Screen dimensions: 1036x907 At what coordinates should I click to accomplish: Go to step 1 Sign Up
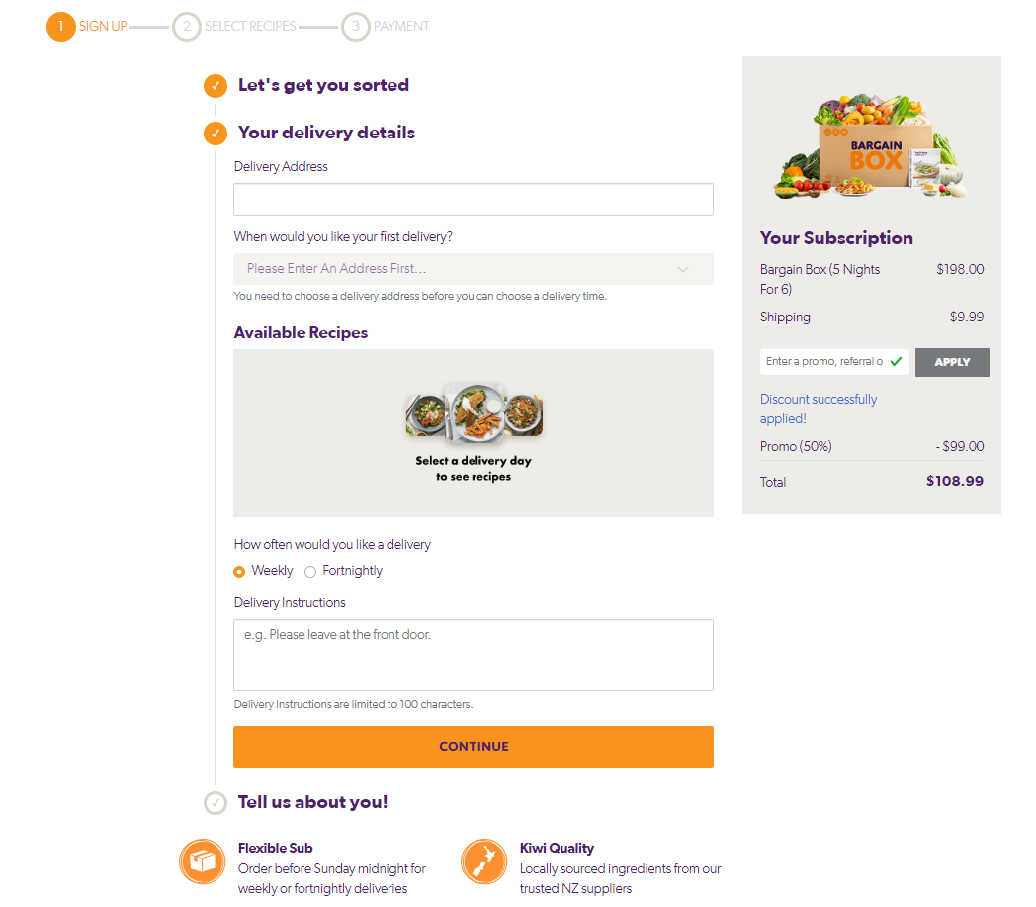[x=61, y=26]
